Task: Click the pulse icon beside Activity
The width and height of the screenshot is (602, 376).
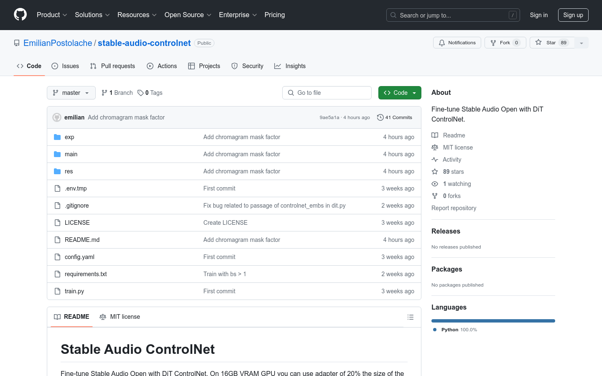Action: click(435, 160)
